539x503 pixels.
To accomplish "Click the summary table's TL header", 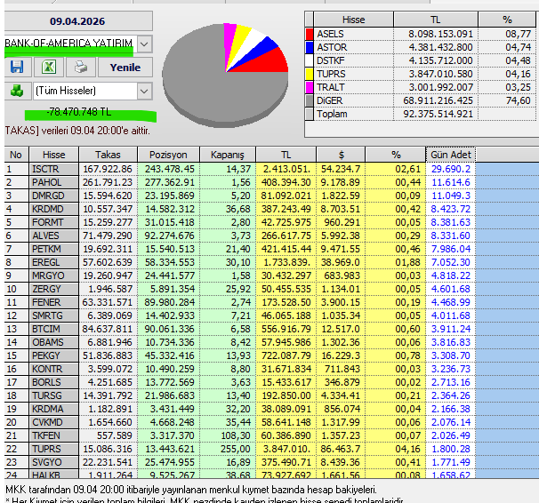I will coord(436,20).
